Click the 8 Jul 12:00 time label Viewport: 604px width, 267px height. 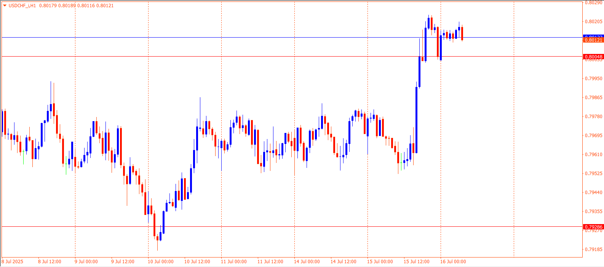click(50, 262)
